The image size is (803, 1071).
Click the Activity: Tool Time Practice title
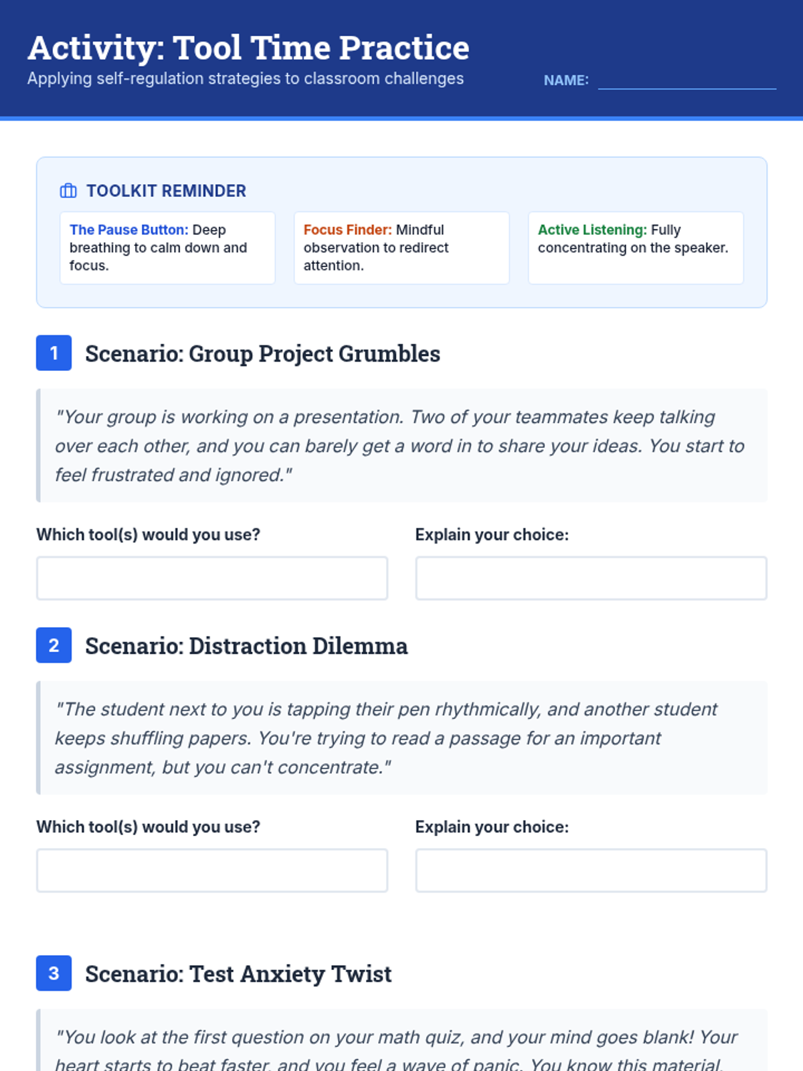tap(248, 48)
